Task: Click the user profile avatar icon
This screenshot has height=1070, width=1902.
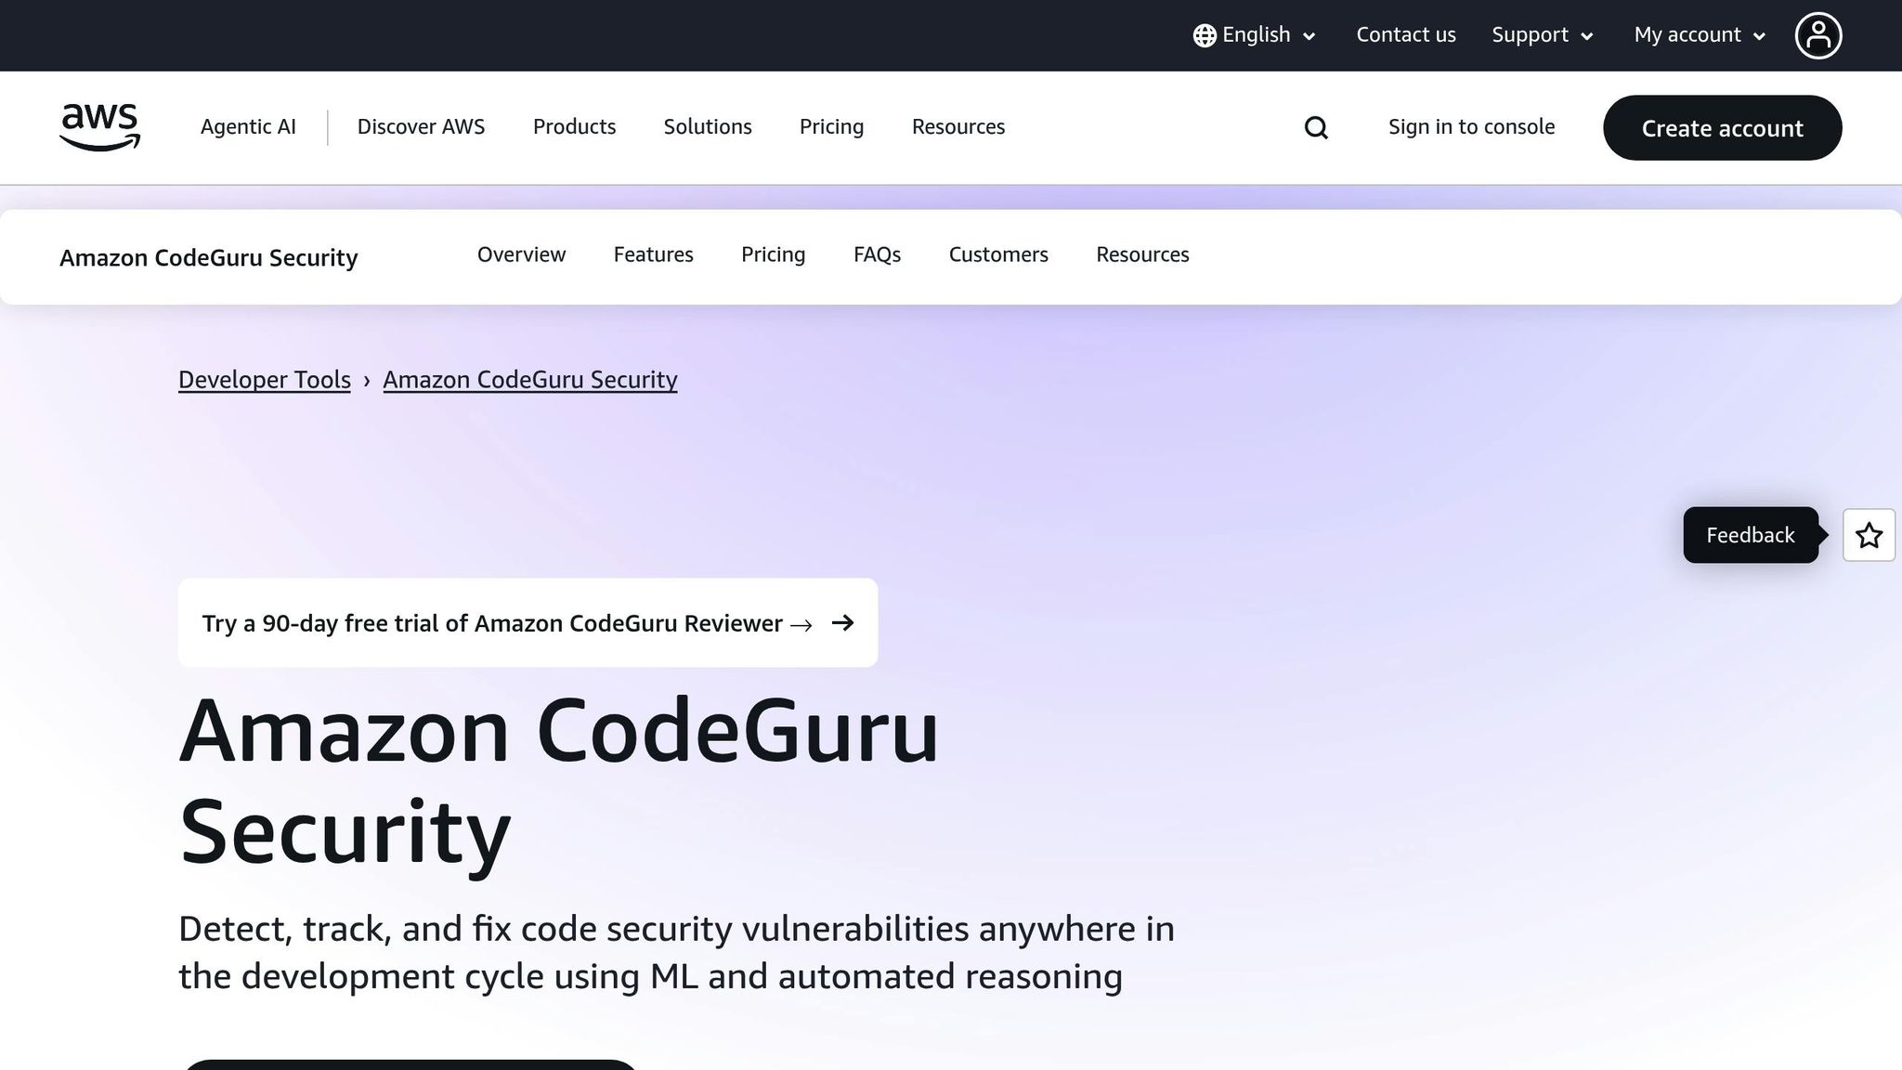Action: click(x=1817, y=35)
